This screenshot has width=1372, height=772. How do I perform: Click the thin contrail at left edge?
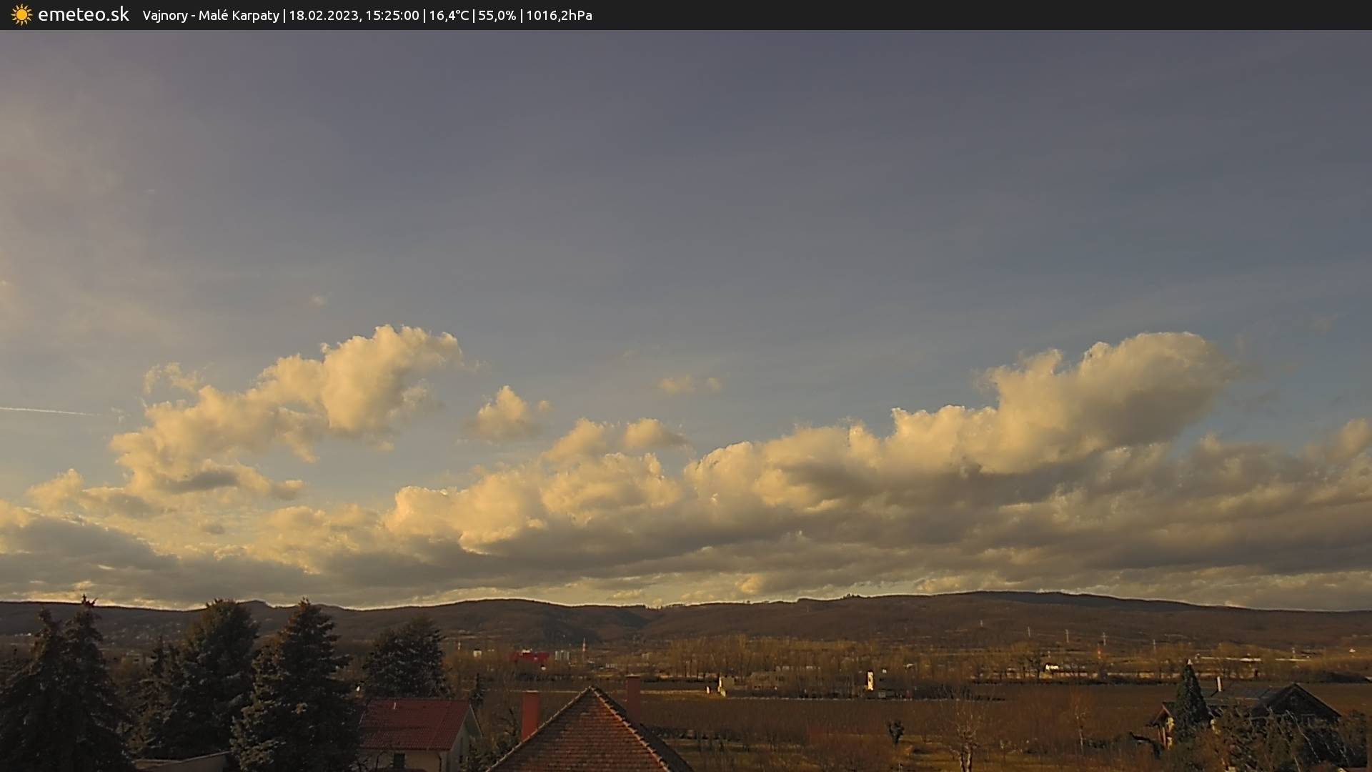(x=43, y=411)
